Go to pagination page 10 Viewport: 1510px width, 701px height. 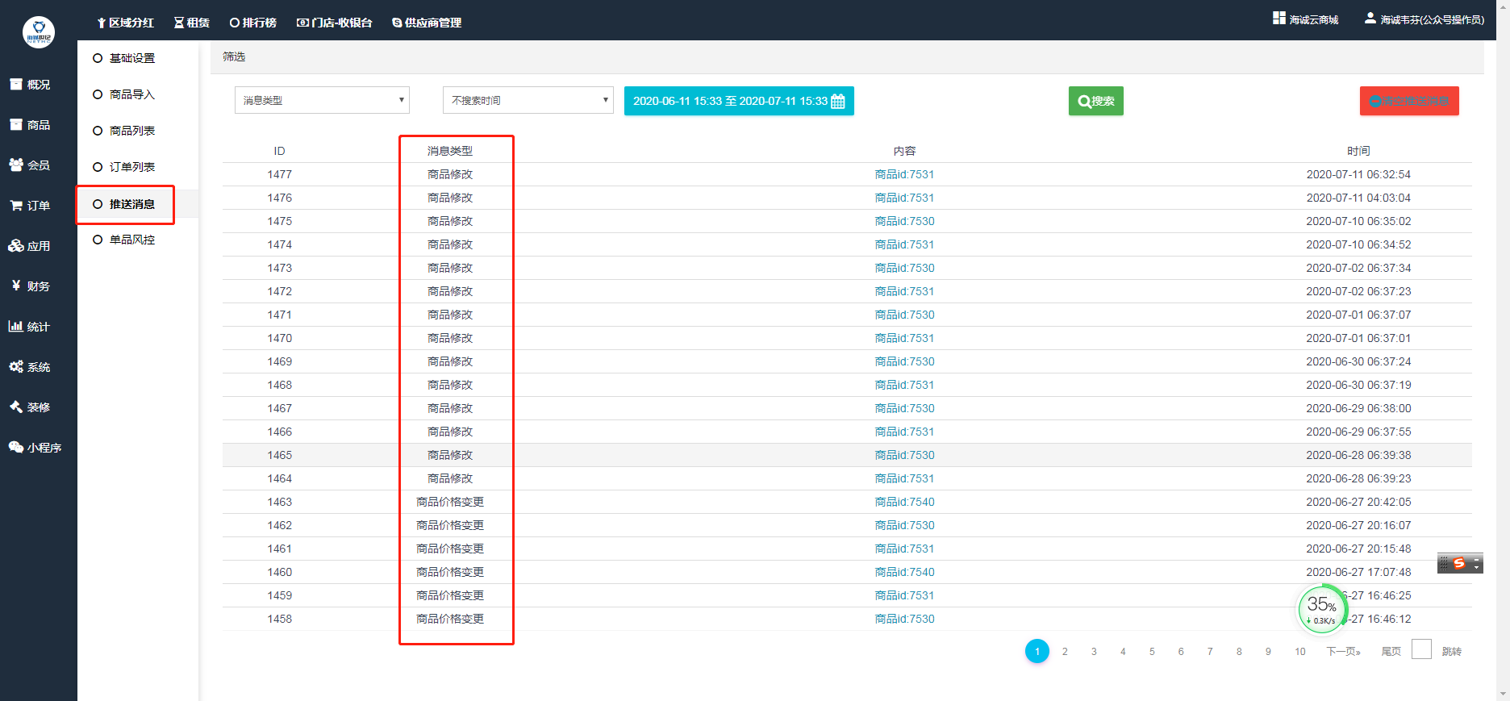coord(1300,651)
